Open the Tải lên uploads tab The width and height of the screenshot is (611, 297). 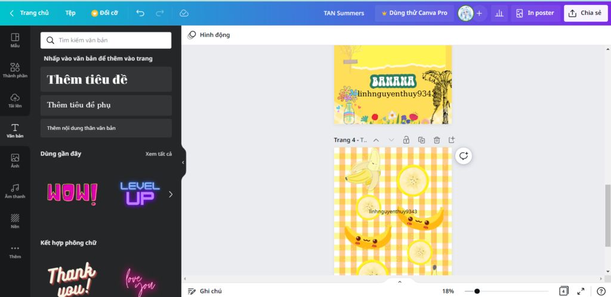click(x=15, y=101)
